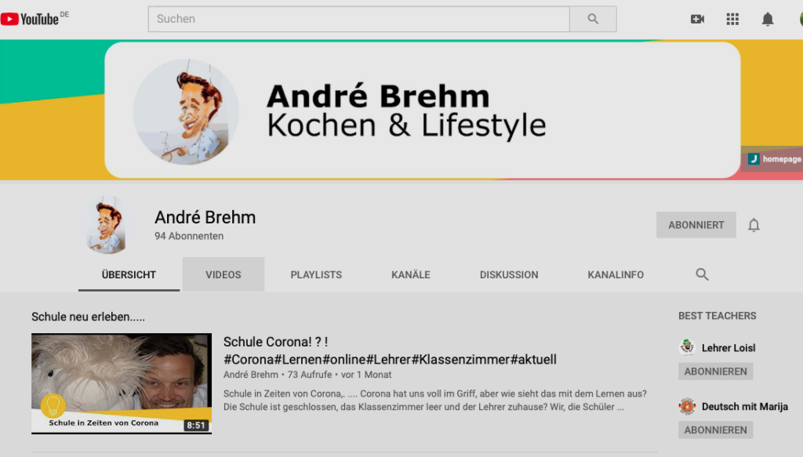This screenshot has width=803, height=457.
Task: Click the Lehrer Loisl channel avatar
Action: coord(687,347)
